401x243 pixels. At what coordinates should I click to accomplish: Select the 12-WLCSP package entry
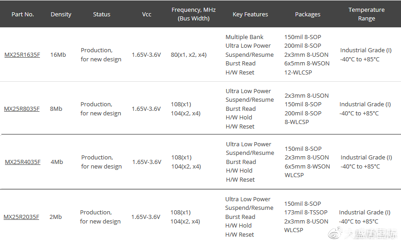(x=298, y=73)
